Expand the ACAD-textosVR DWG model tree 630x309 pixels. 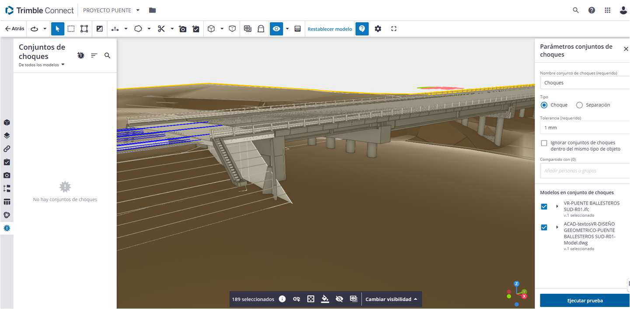(x=557, y=227)
